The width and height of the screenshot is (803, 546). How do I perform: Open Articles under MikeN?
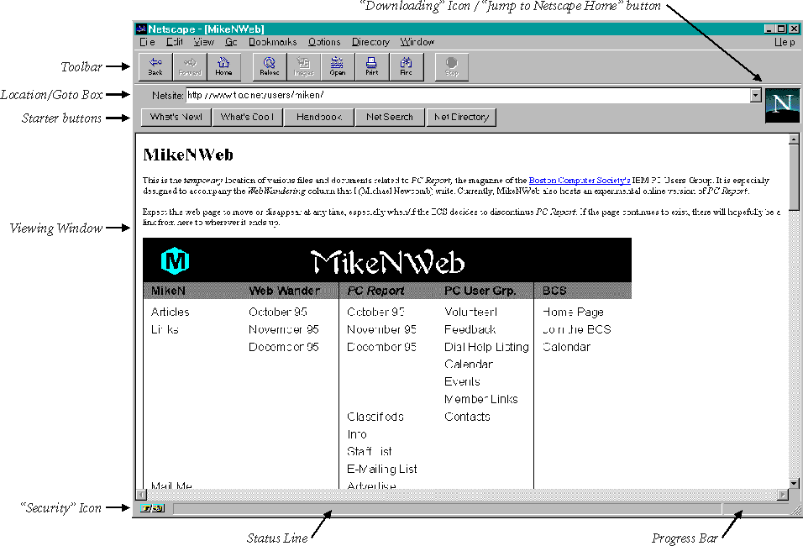click(x=170, y=312)
